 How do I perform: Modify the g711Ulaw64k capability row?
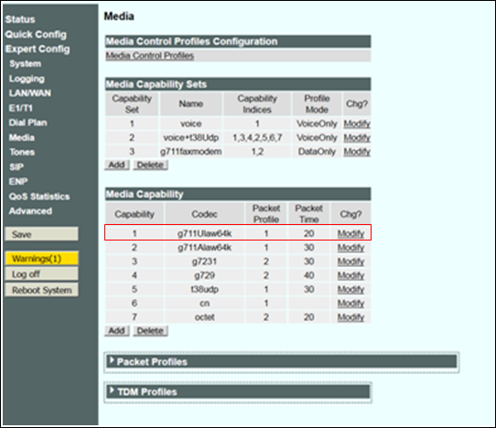pos(350,233)
